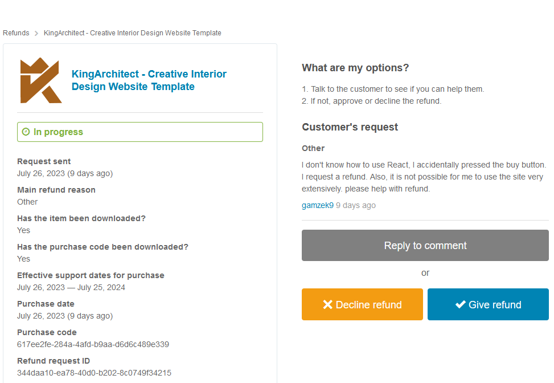Click the X icon on Decline refund
Image resolution: width=554 pixels, height=383 pixels.
(x=327, y=304)
